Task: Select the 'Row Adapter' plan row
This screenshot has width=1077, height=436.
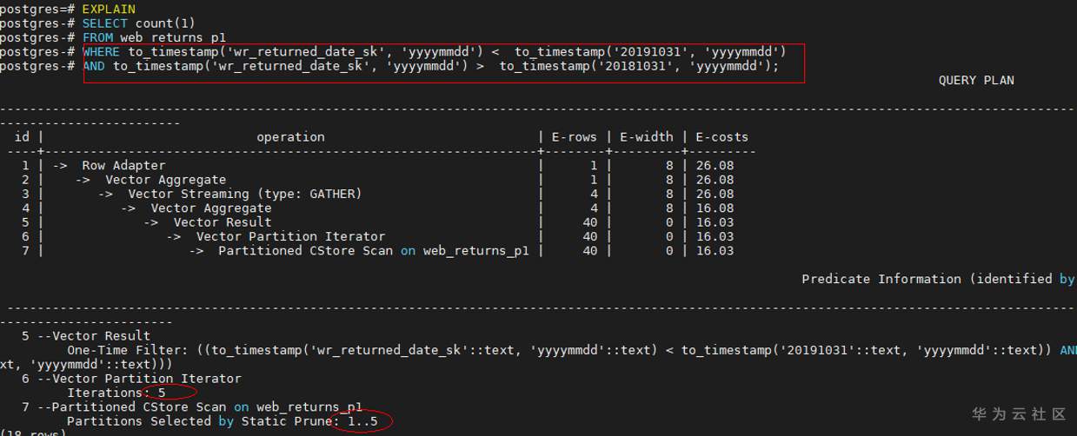Action: (x=378, y=165)
